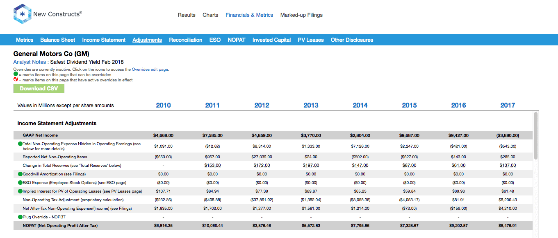Click the 2011 year column header
The height and width of the screenshot is (238, 558).
tap(212, 106)
